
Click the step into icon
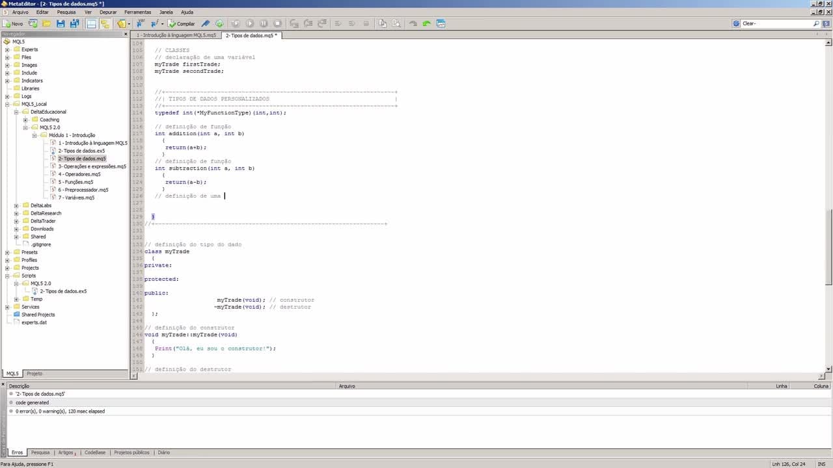[294, 23]
